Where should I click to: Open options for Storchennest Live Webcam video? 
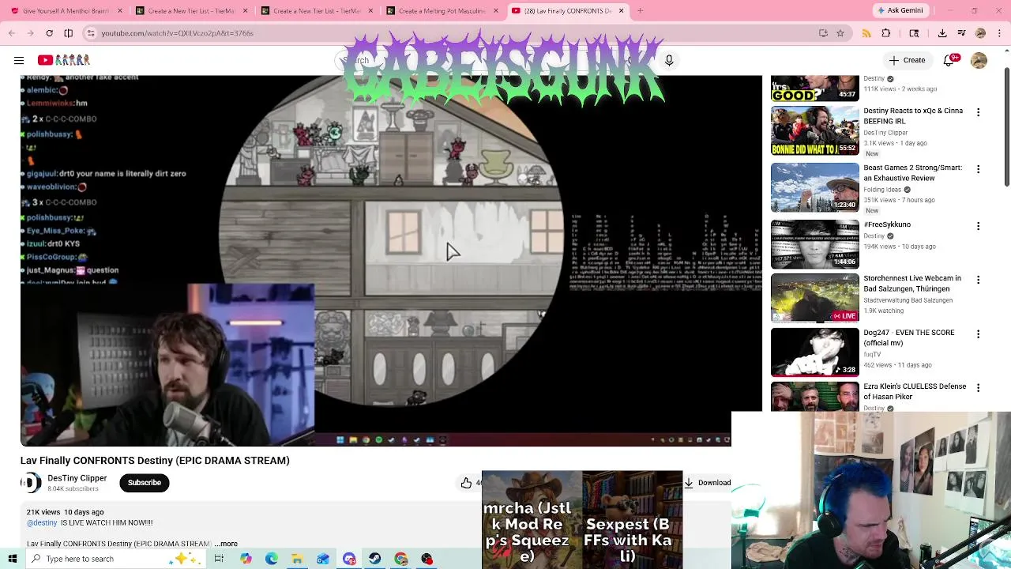click(x=978, y=280)
